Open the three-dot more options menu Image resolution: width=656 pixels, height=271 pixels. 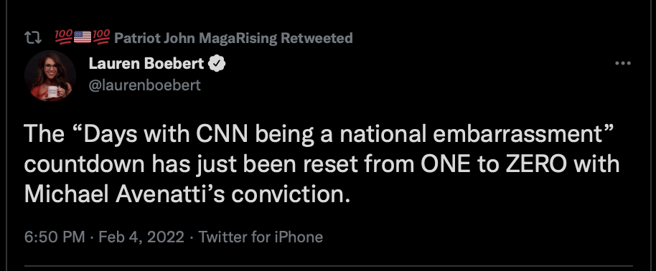tap(622, 64)
